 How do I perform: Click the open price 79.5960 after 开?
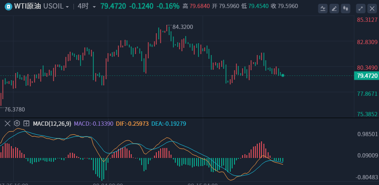pos(229,6)
